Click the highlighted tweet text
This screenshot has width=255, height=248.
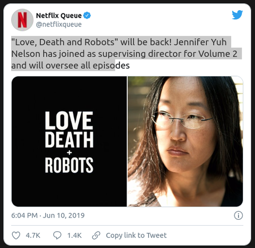[124, 54]
